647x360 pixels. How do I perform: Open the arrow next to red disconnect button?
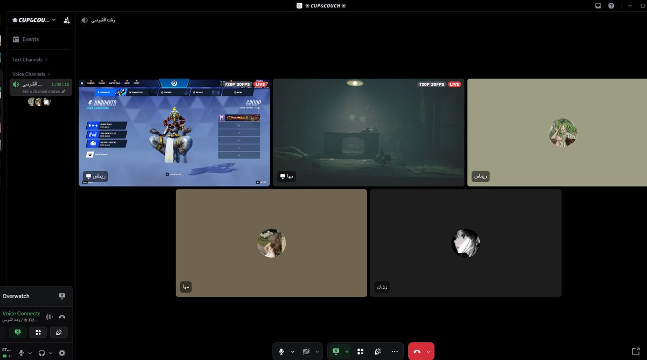429,351
